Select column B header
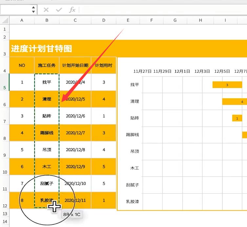This screenshot has width=247, height=227. coord(47,20)
